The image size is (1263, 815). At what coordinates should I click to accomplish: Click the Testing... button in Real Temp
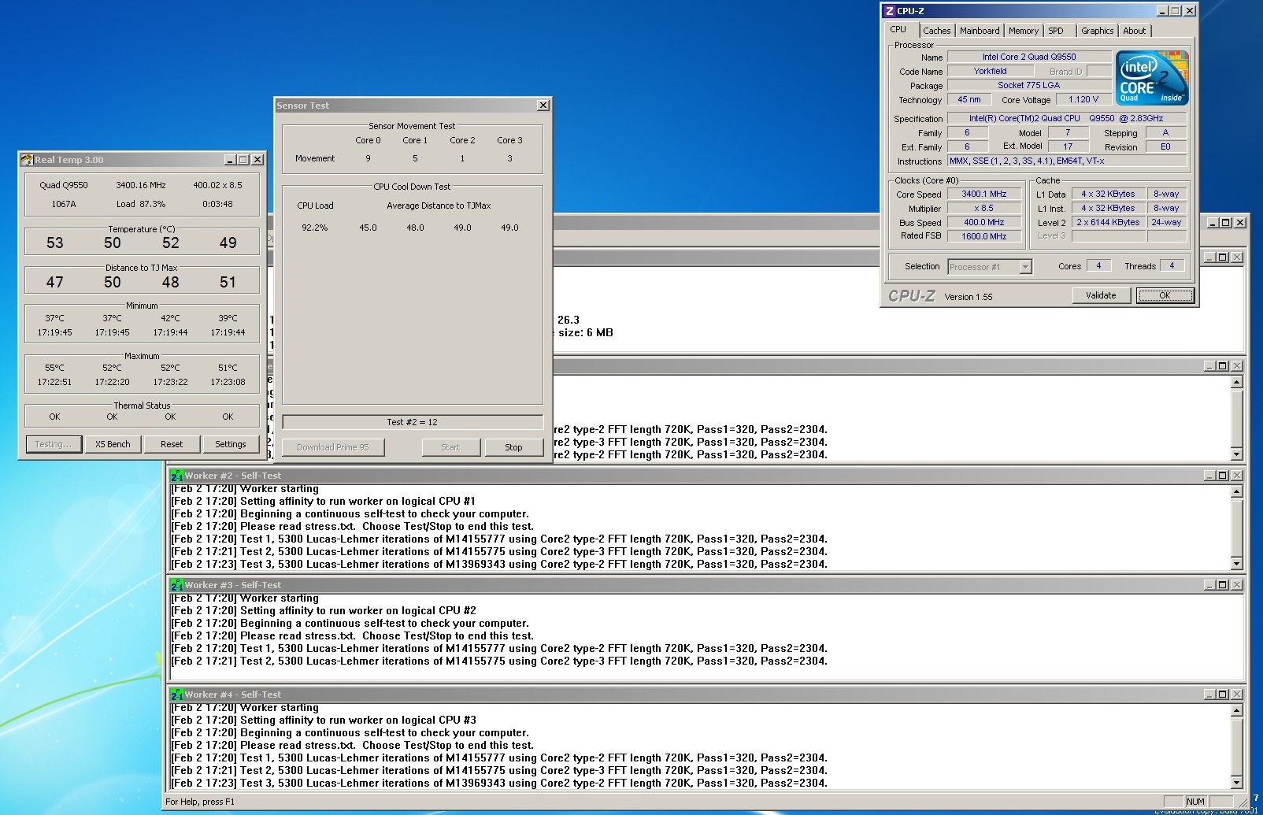coord(54,444)
